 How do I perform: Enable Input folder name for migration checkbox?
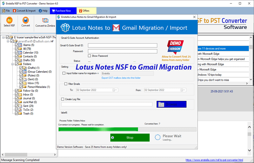[x=64, y=73]
